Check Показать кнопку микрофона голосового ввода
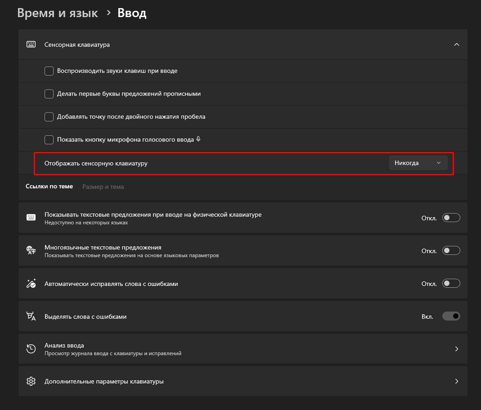The height and width of the screenshot is (410, 481). point(49,140)
